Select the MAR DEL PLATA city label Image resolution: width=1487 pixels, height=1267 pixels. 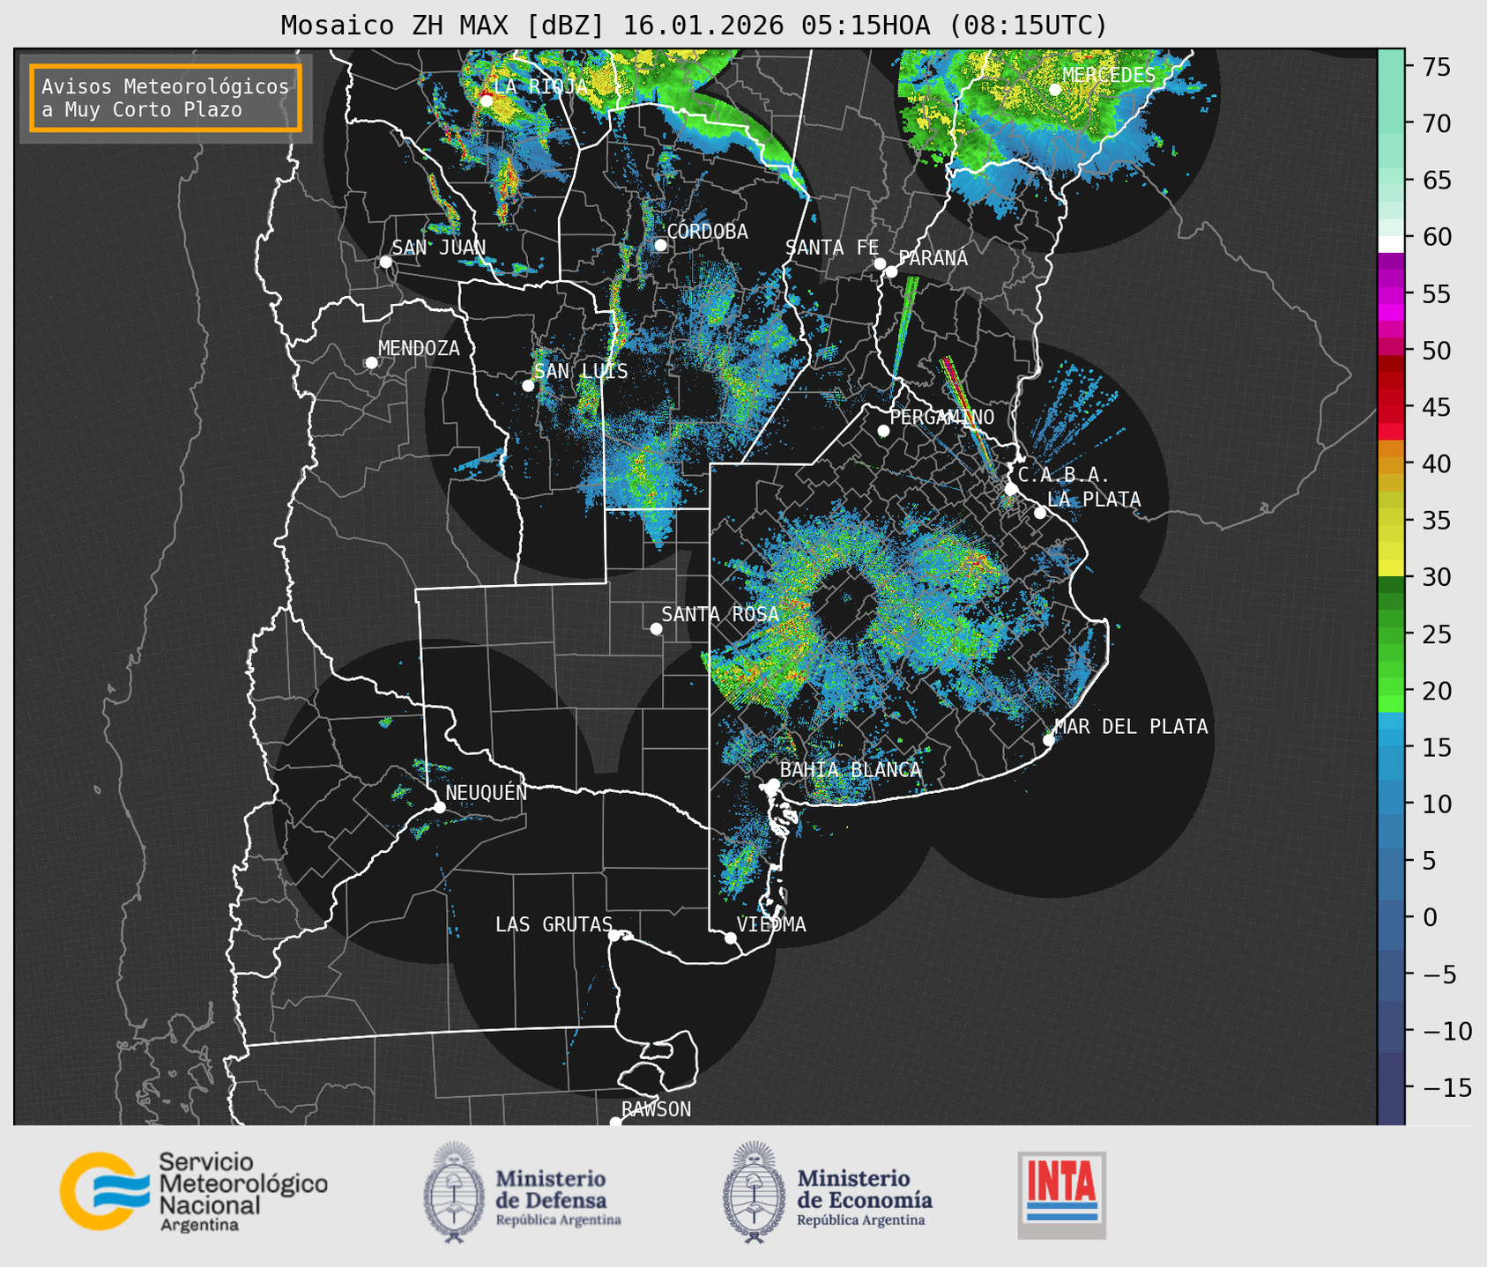point(1131,727)
